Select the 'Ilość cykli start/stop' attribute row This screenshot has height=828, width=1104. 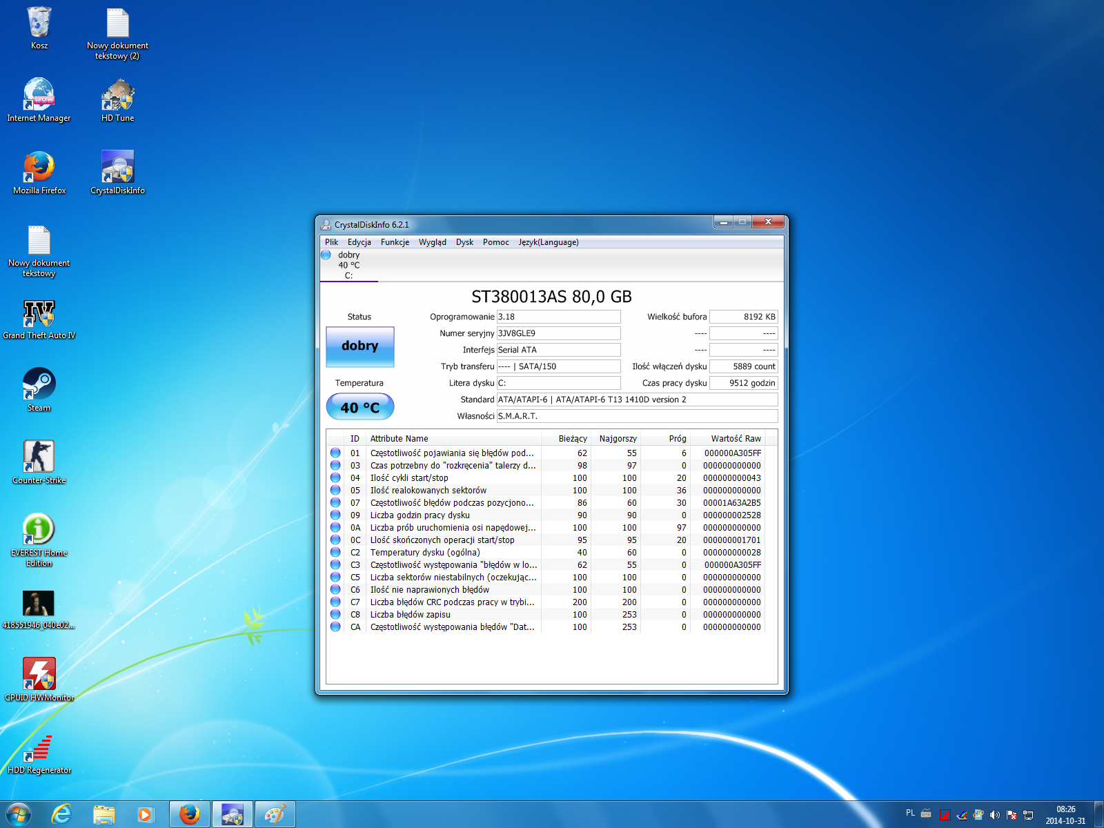tap(546, 478)
